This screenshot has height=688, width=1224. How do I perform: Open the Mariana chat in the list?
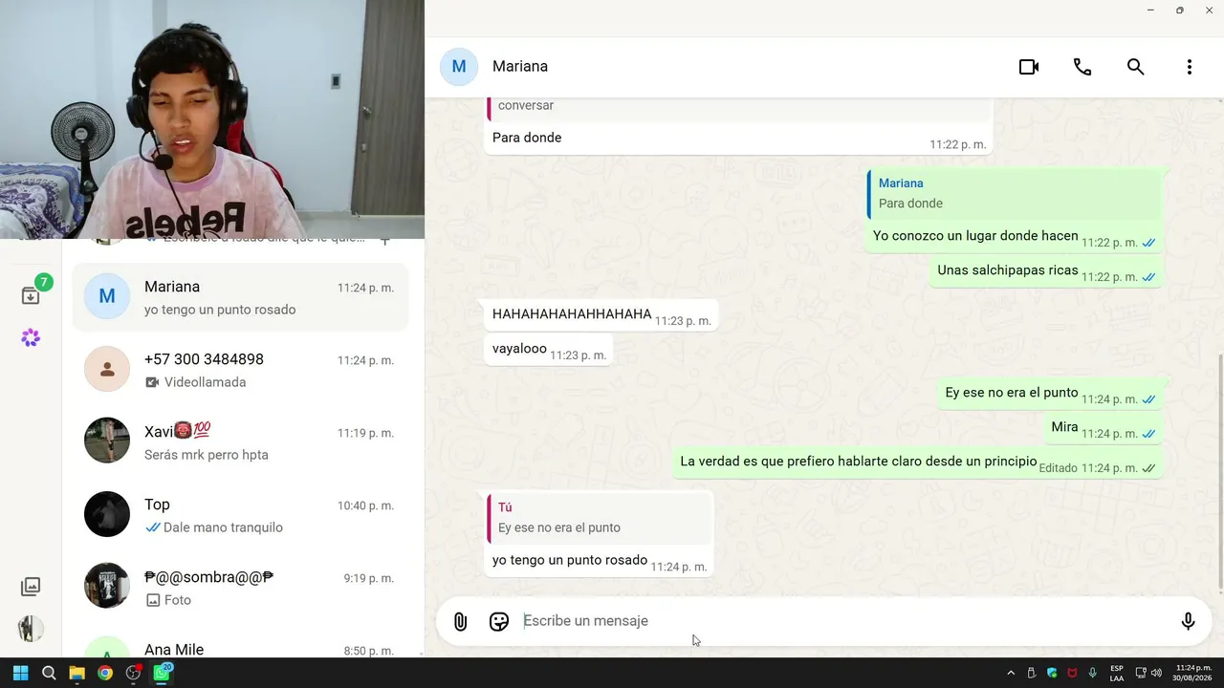(x=241, y=297)
